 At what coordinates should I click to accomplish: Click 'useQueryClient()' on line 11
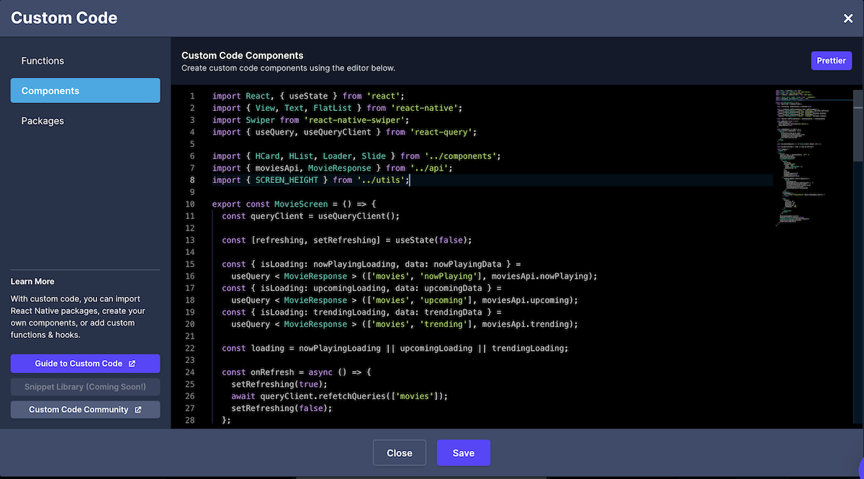pyautogui.click(x=356, y=216)
